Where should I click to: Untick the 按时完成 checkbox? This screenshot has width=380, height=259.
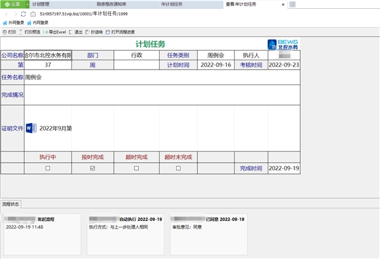(x=92, y=168)
